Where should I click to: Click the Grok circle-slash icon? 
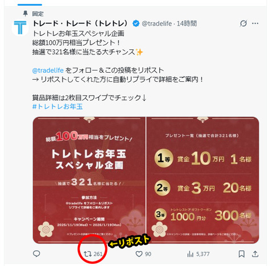click(243, 23)
